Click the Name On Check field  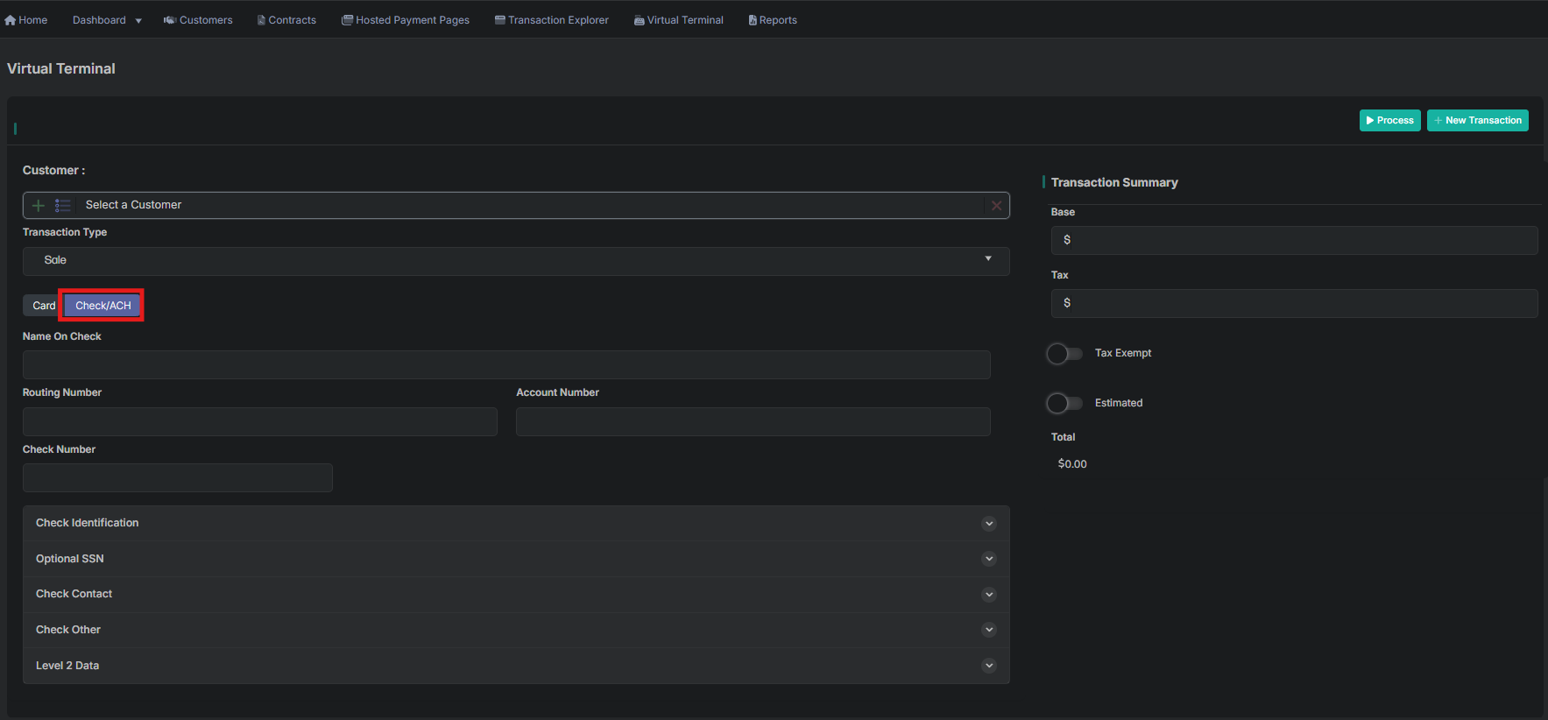(x=506, y=365)
